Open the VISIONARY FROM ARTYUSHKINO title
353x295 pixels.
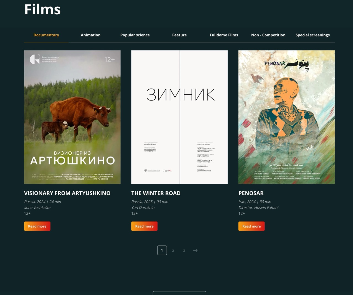click(x=67, y=193)
